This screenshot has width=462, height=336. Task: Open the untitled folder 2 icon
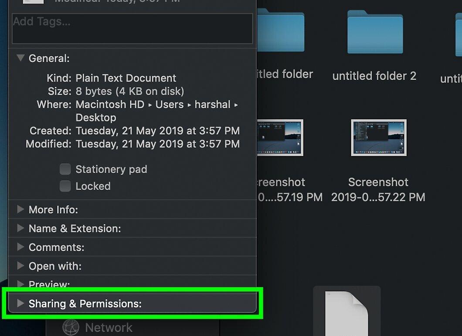(375, 32)
